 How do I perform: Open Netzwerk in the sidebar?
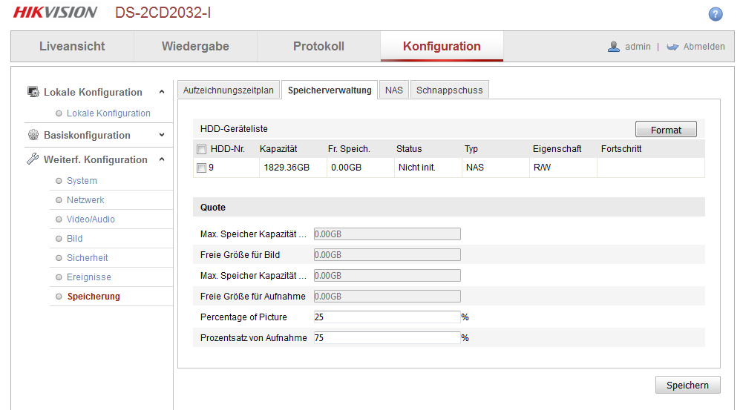[x=85, y=200]
